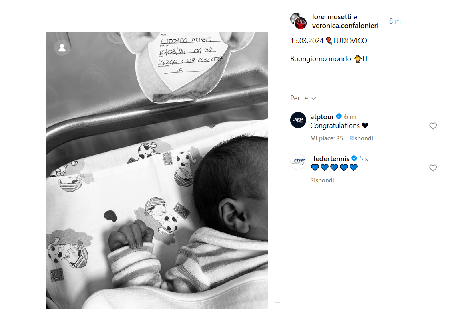Click the post timestamp "8 m"
Screen dimensions: 458x312
pos(395,21)
